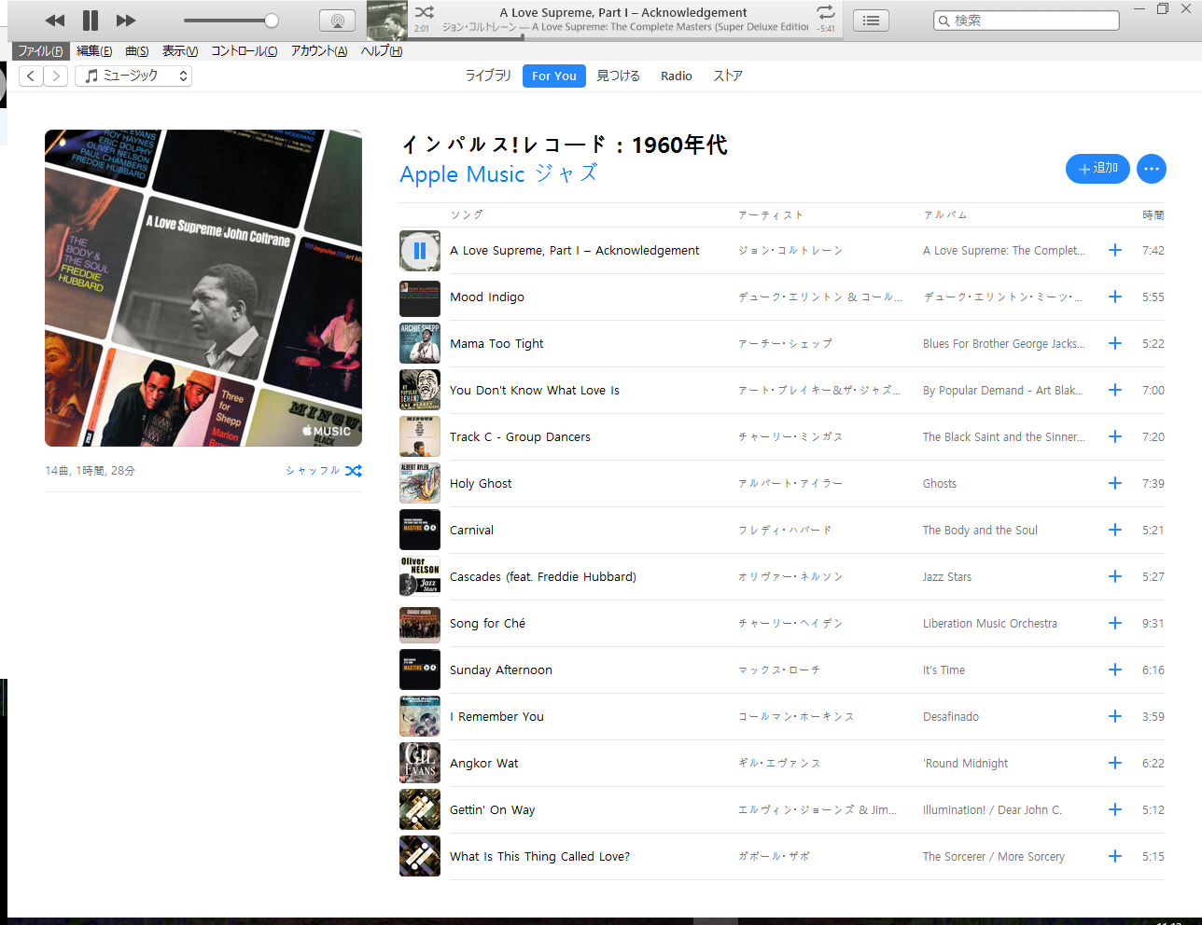The height and width of the screenshot is (925, 1202).
Task: Open the ジョン・コルトレーン artist link
Action: tap(790, 250)
